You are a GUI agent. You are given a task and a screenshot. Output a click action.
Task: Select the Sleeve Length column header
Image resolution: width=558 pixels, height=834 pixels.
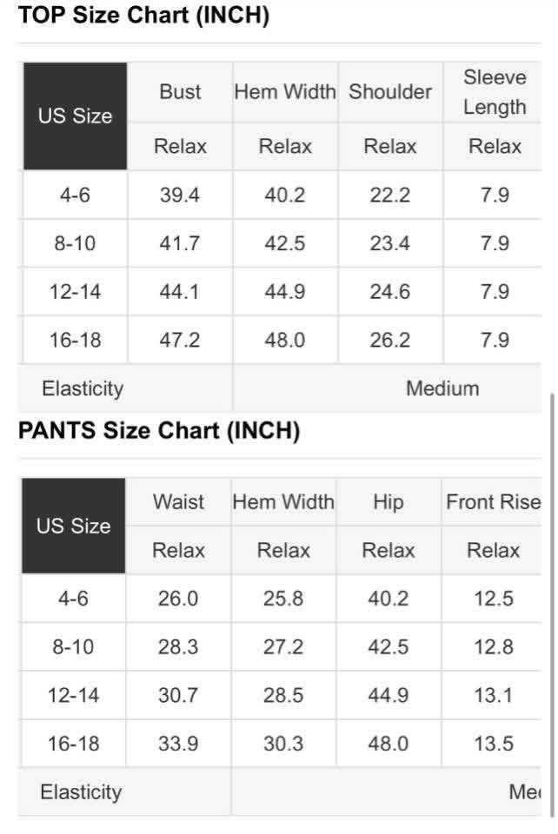494,92
